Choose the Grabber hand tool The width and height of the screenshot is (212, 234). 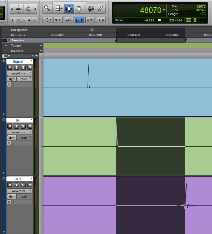[79, 9]
